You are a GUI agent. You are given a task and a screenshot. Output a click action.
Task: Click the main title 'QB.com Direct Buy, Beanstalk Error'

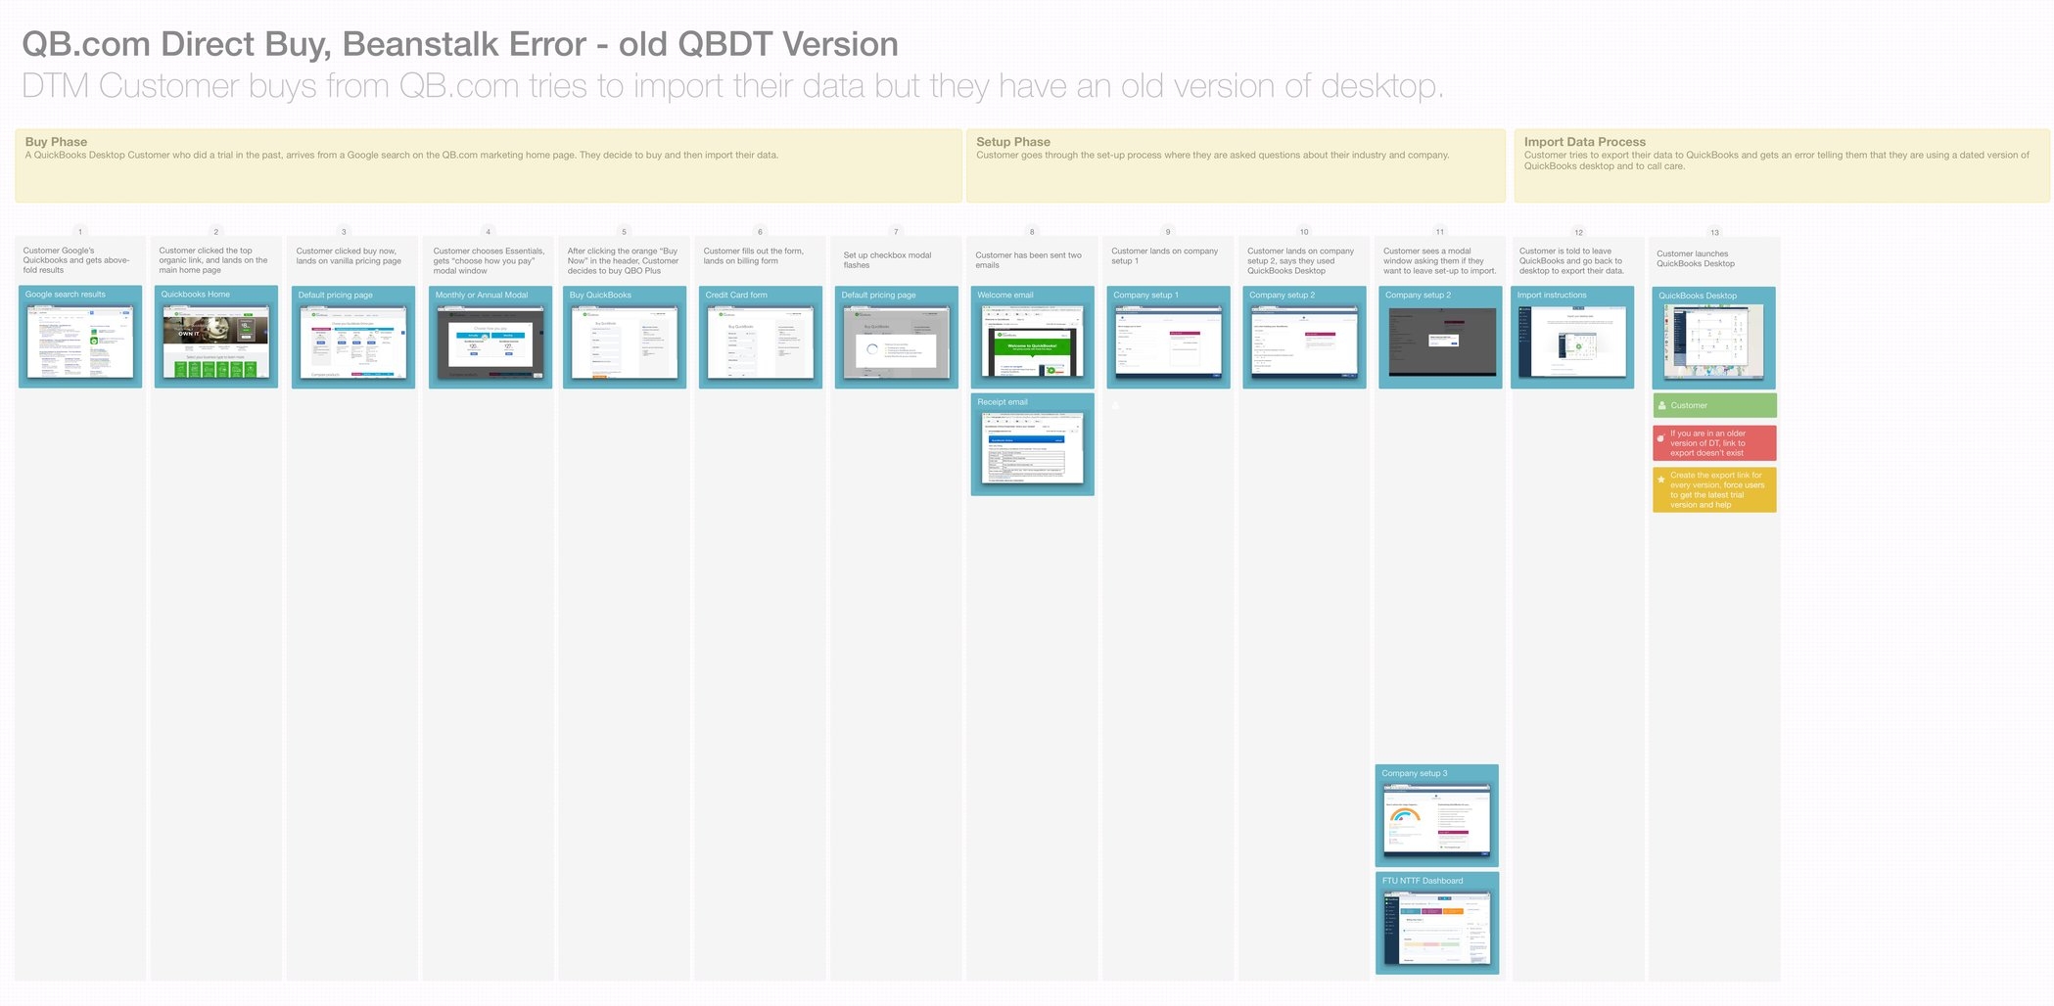(460, 44)
